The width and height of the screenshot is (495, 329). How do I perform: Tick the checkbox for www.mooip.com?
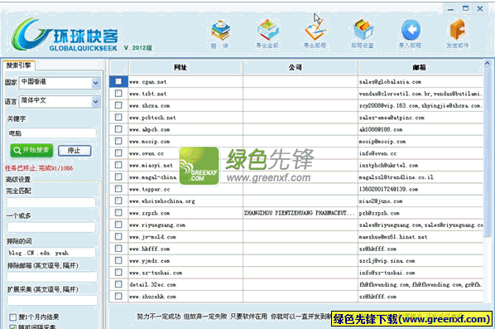pos(118,141)
